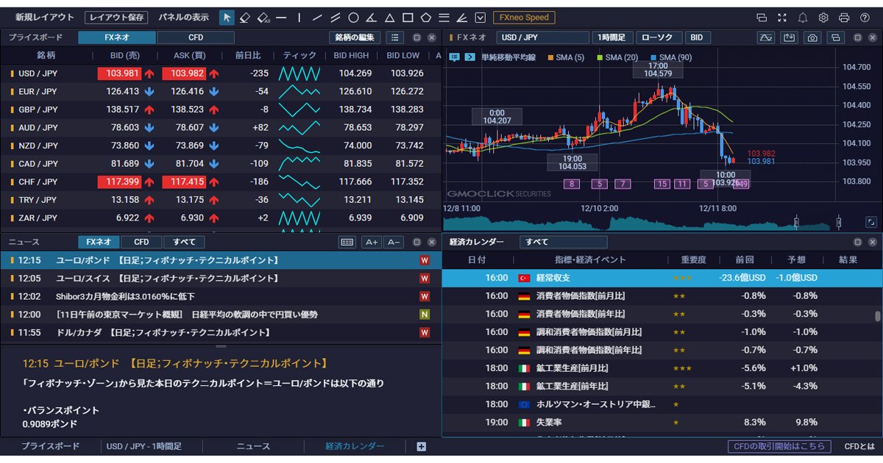Click the print icon in the top bar

845,18
